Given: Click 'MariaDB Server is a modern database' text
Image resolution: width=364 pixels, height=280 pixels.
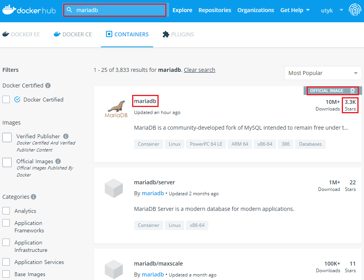Looking at the screenshot, I should [x=214, y=209].
